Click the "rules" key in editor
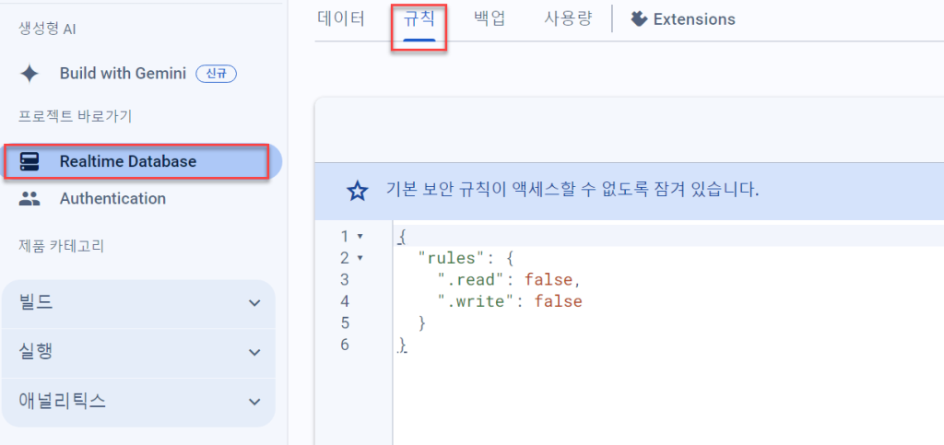This screenshot has height=445, width=944. 452,259
